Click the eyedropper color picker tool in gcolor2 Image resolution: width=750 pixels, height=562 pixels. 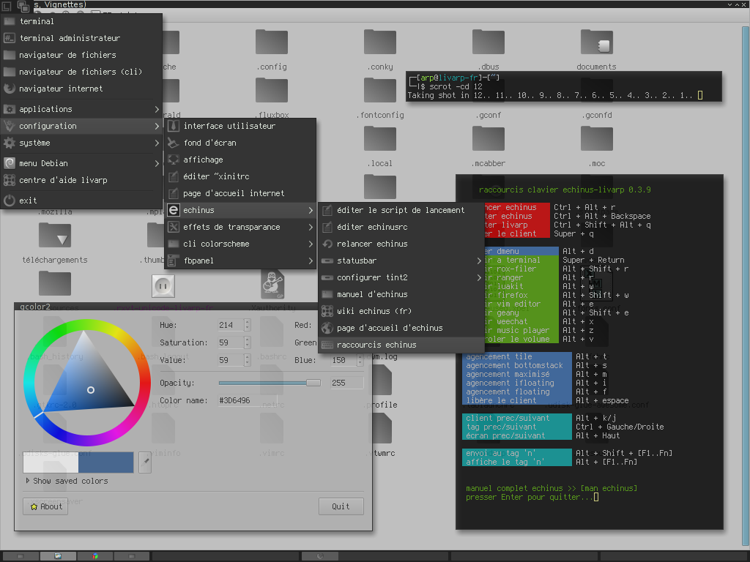pos(145,462)
